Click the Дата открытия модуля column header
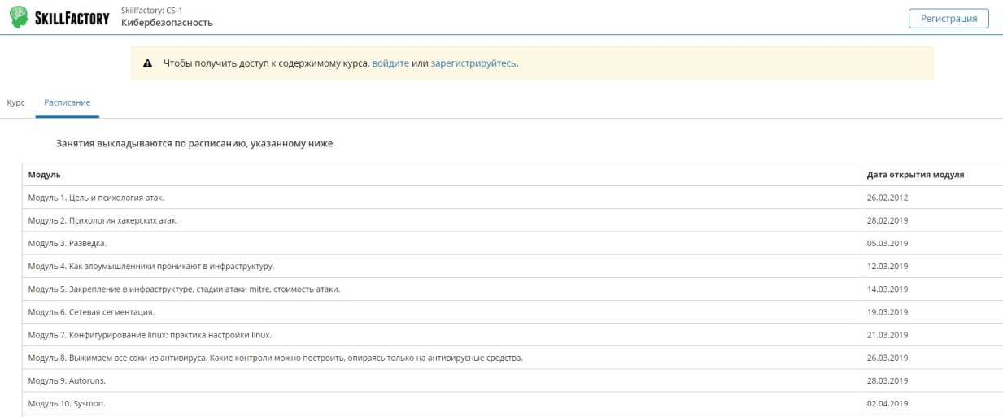1003x417 pixels. (x=915, y=175)
